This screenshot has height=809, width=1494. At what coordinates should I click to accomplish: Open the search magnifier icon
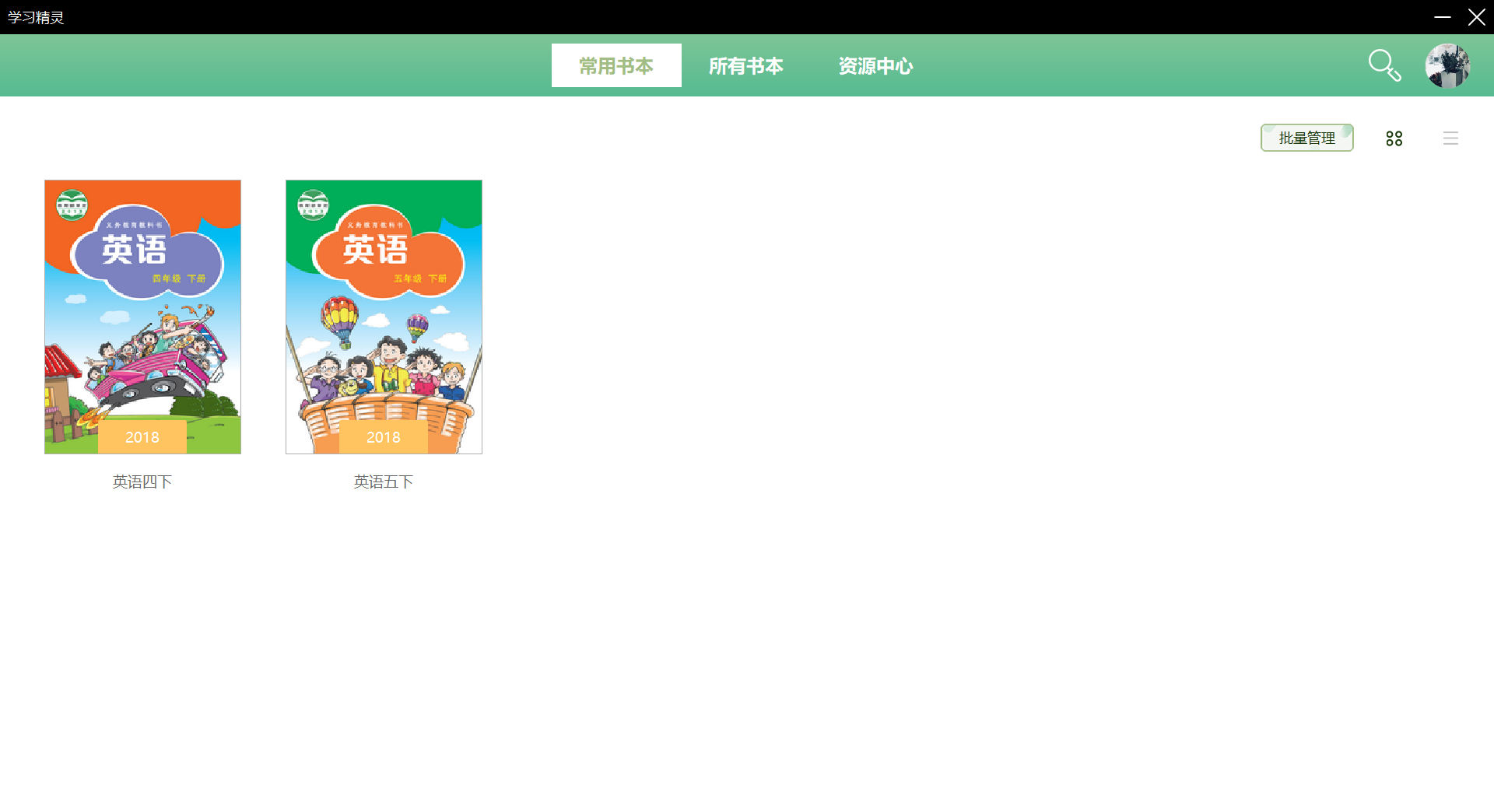click(x=1384, y=65)
